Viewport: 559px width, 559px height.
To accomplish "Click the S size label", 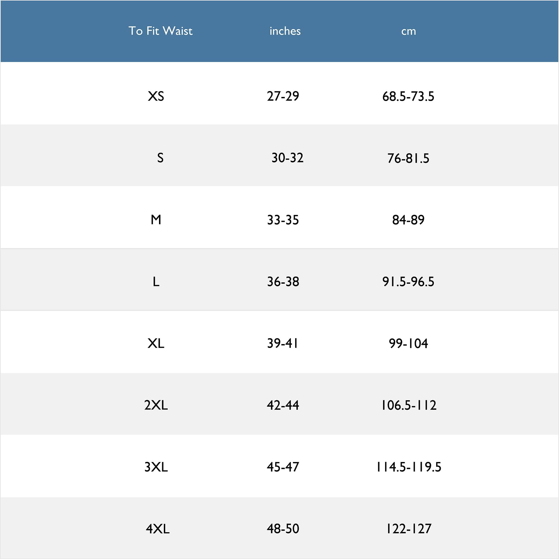I will point(160,158).
